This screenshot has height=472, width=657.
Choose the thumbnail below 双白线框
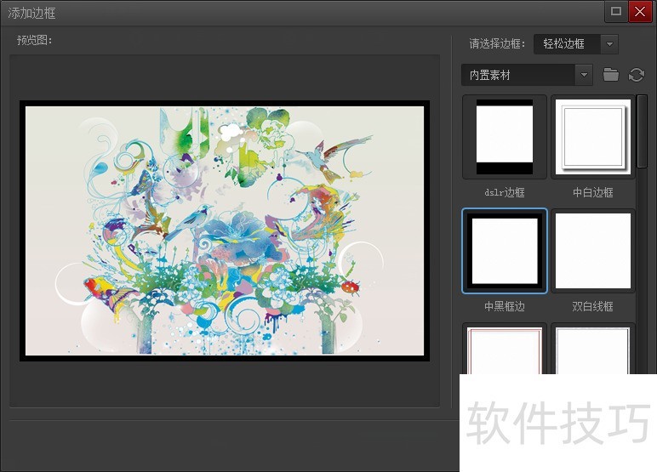(x=592, y=350)
